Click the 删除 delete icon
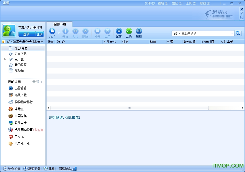245x172 pixels. (x=85, y=31)
